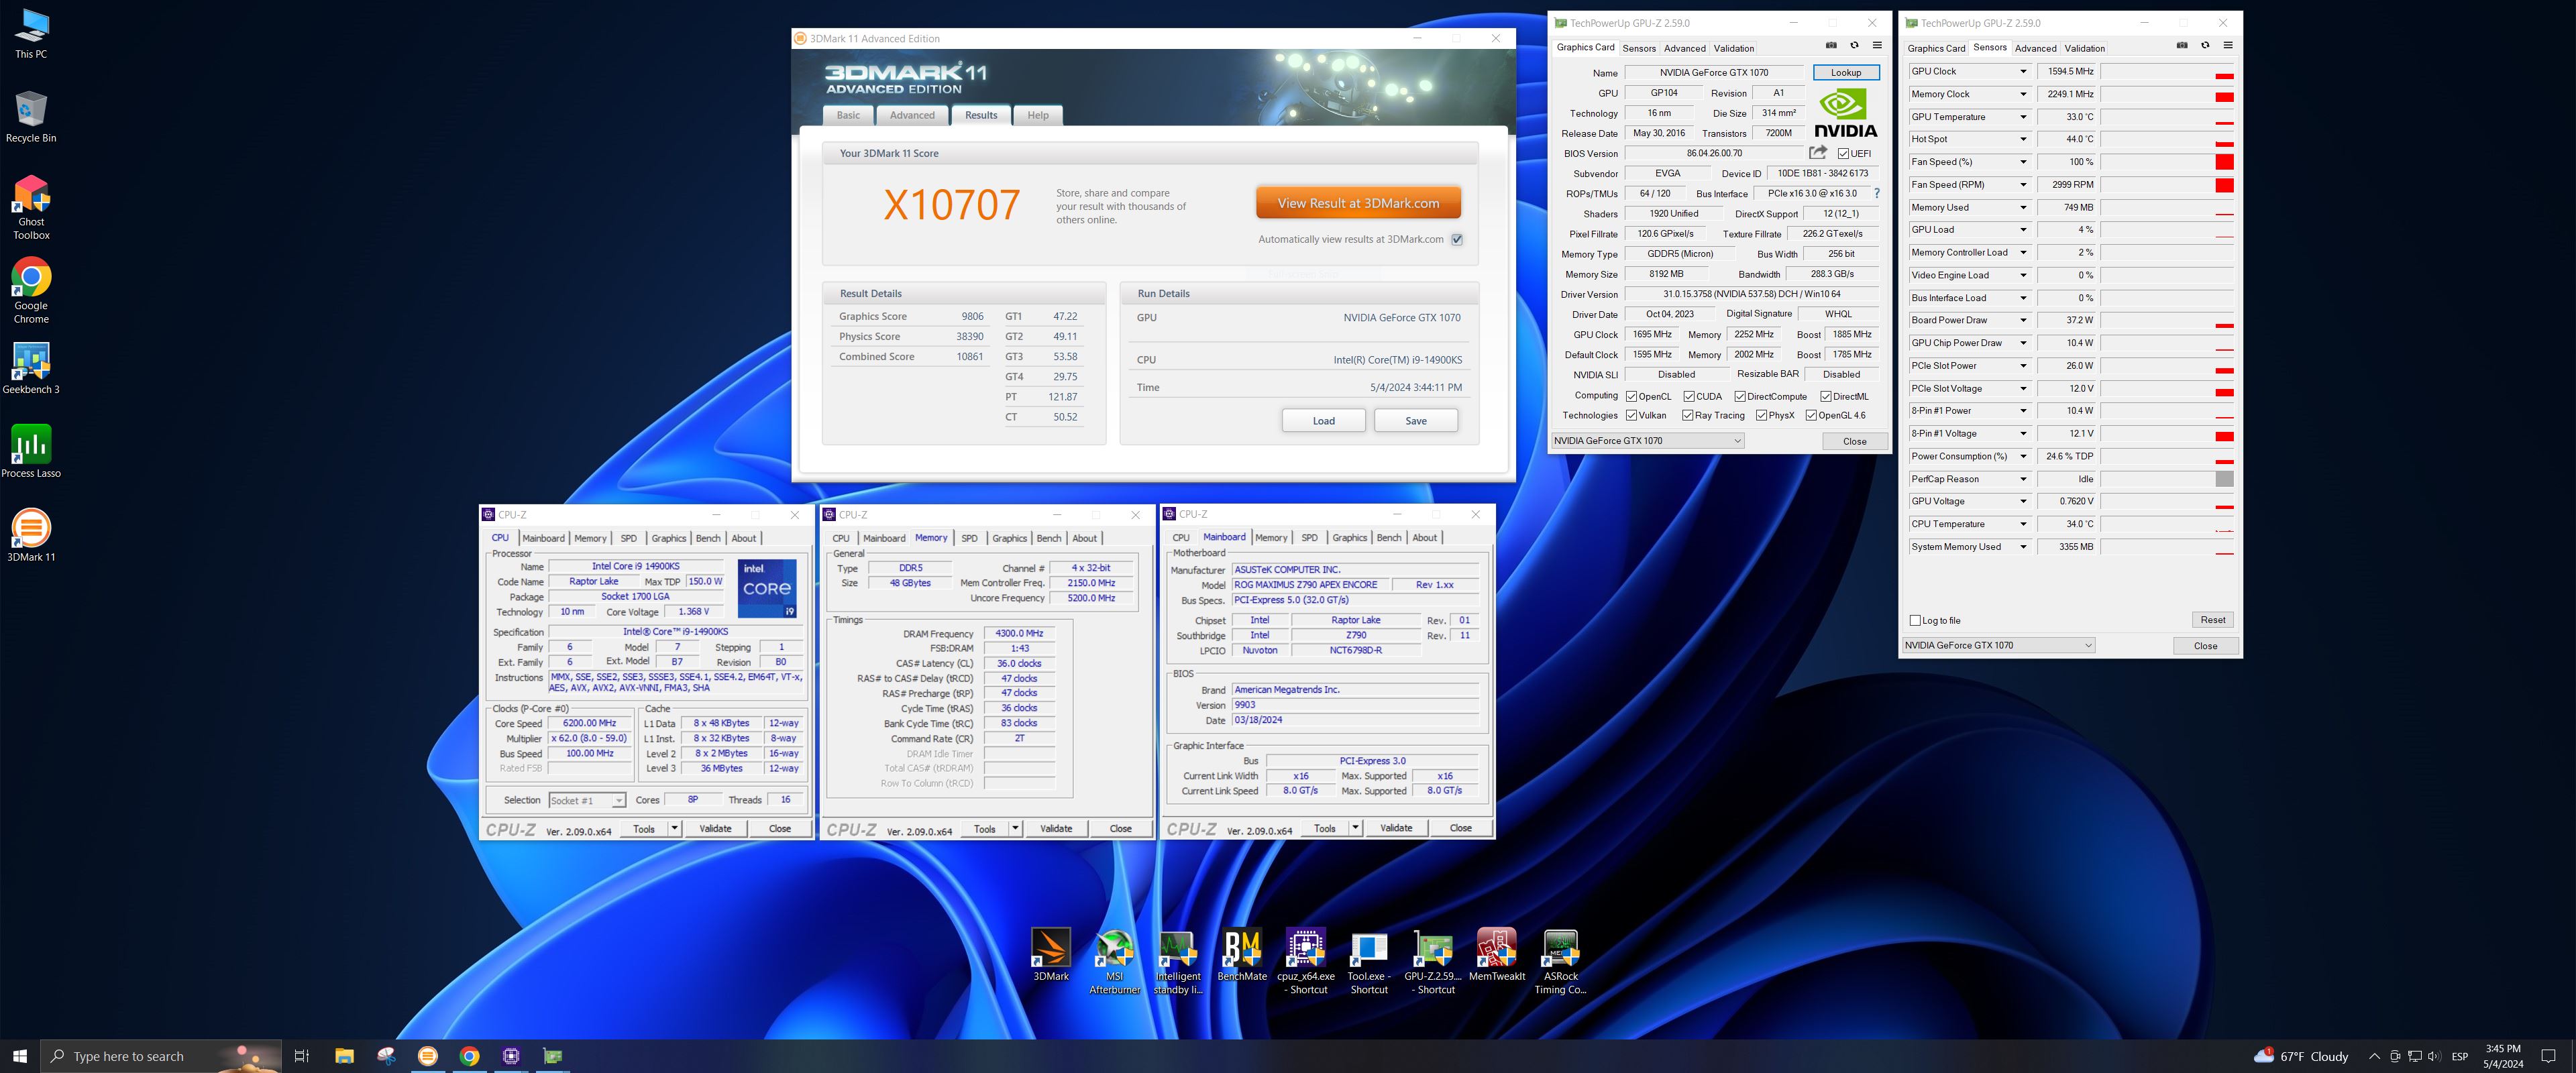Toggle the Vulkan checkbox in GPU-Z
This screenshot has width=2576, height=1073.
pyautogui.click(x=1631, y=415)
